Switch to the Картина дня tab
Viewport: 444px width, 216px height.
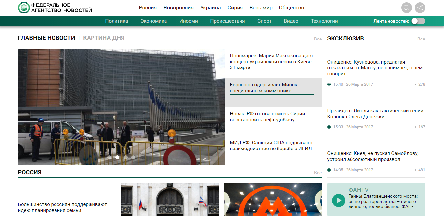[103, 38]
